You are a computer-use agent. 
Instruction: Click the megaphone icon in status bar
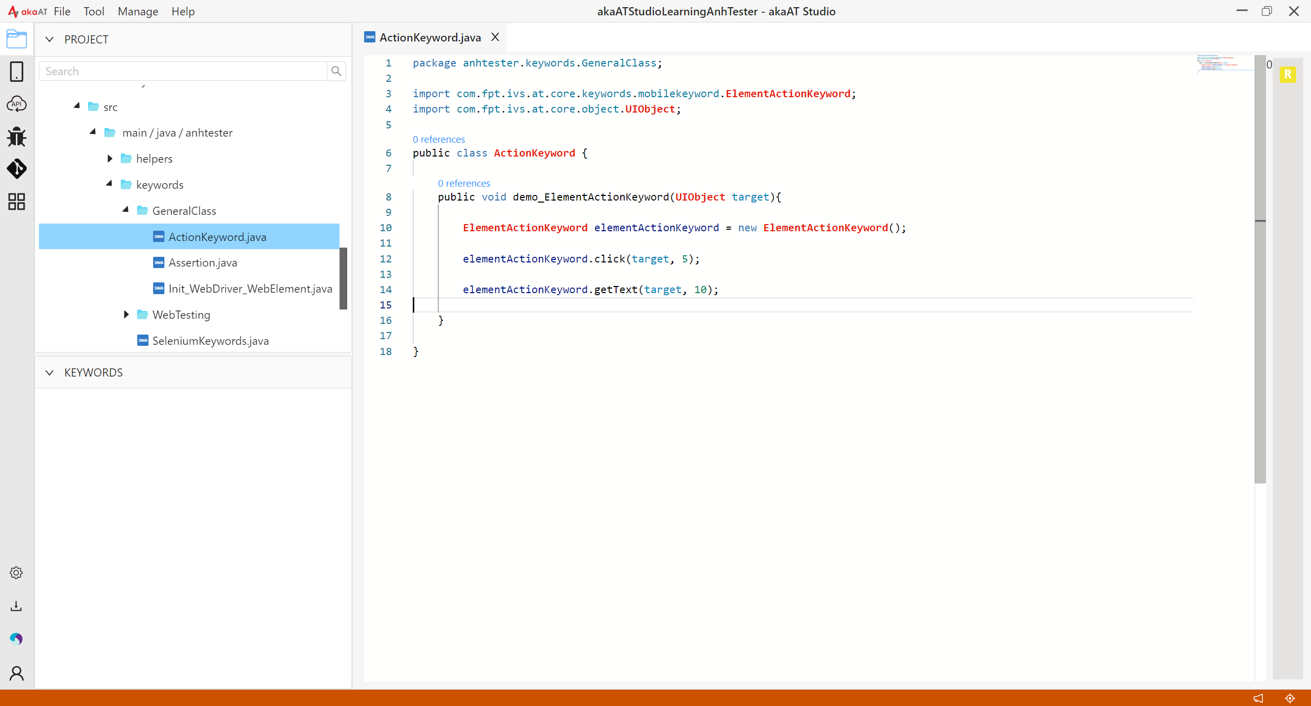pyautogui.click(x=1258, y=698)
